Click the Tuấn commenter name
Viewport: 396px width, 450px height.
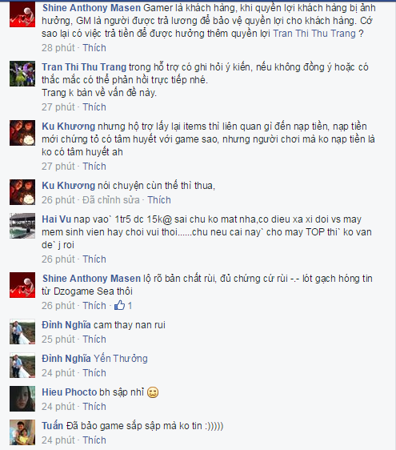[x=53, y=426]
